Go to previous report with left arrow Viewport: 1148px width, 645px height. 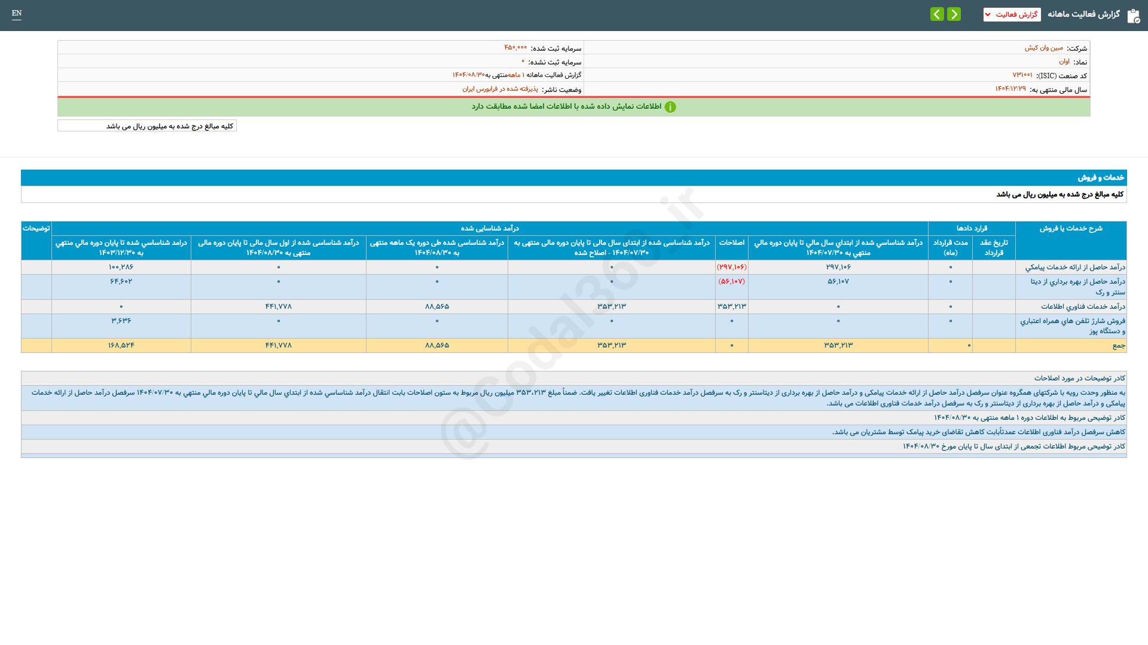click(x=937, y=14)
